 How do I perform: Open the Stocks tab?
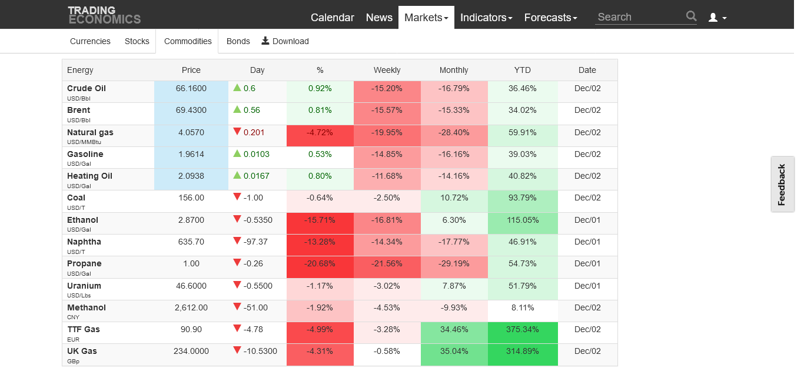click(x=137, y=41)
